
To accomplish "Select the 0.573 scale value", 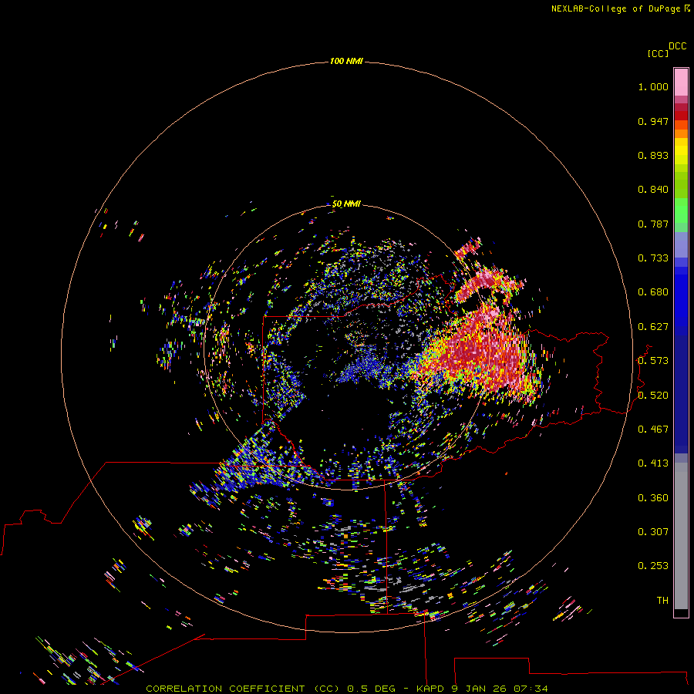I will coord(653,361).
